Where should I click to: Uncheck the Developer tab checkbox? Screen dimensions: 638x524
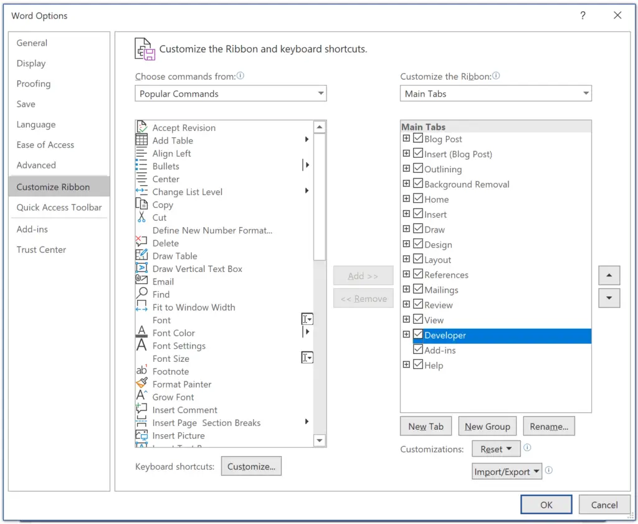(418, 335)
